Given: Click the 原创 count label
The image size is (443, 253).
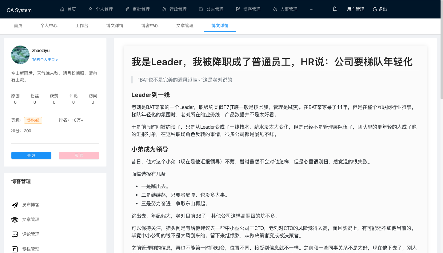Looking at the screenshot, I should coord(15,96).
